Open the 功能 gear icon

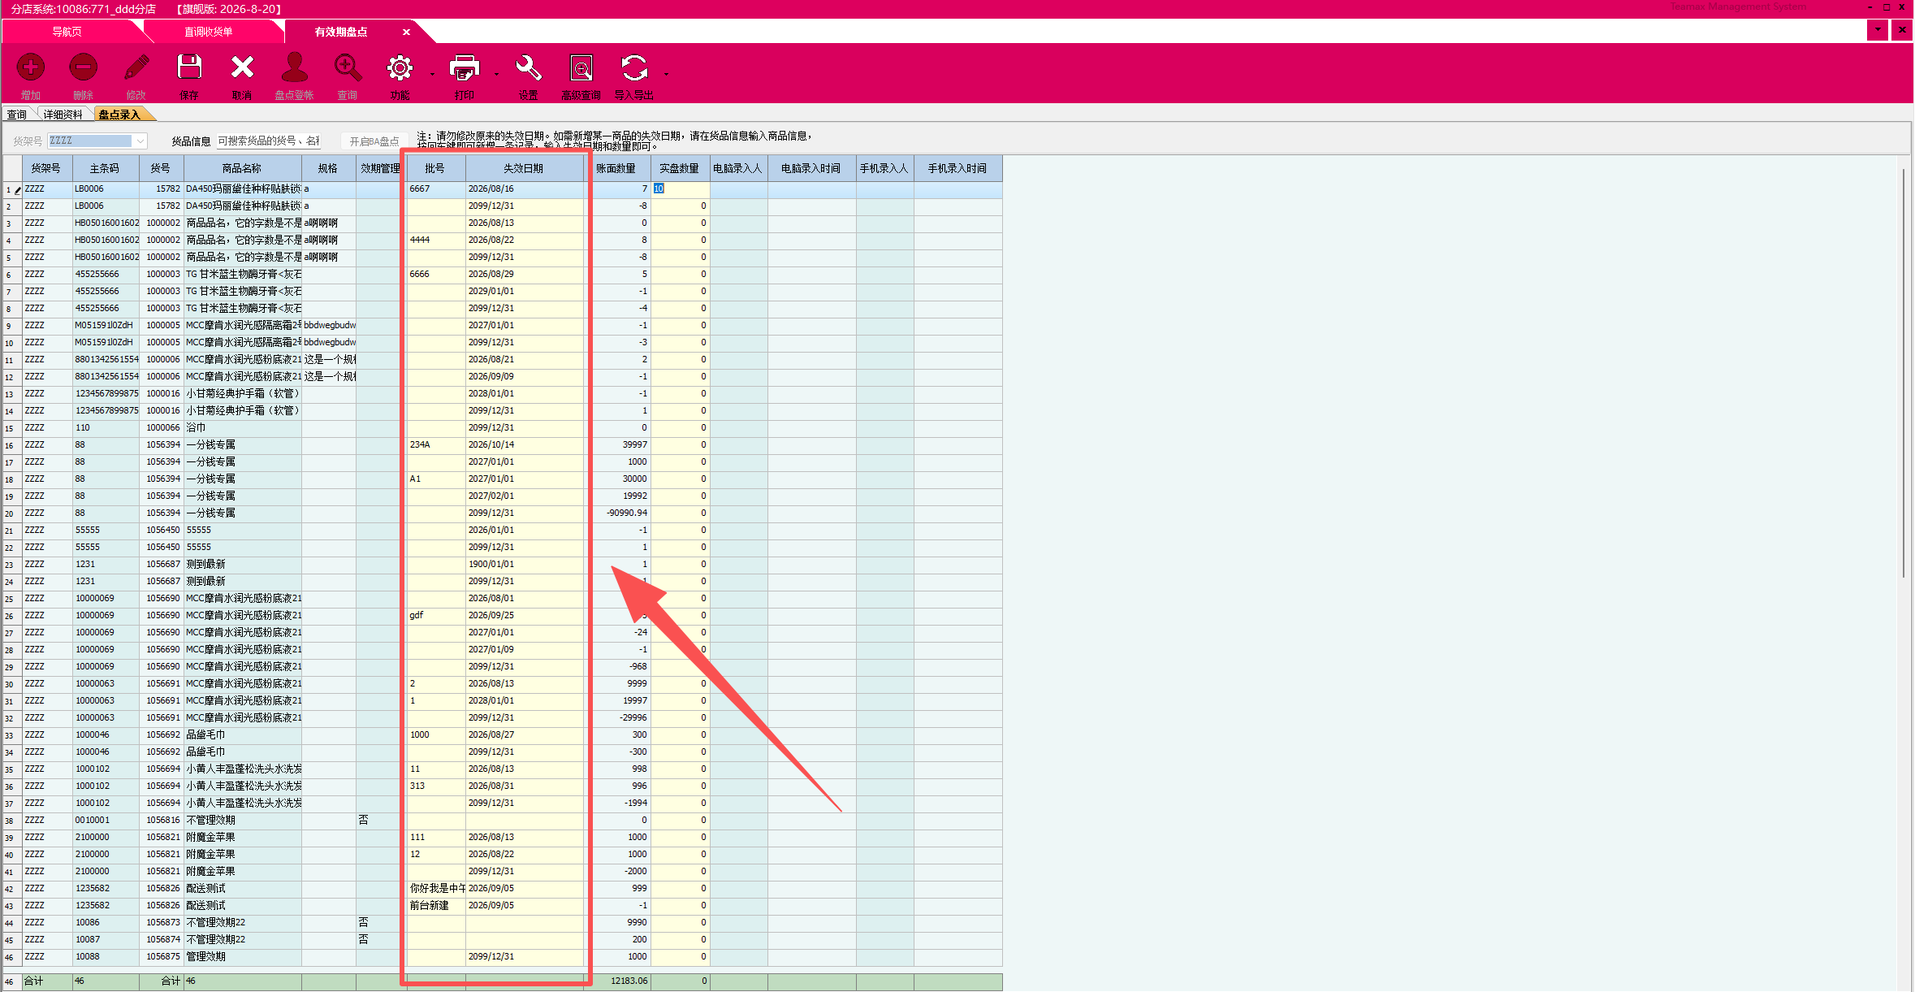(x=400, y=67)
